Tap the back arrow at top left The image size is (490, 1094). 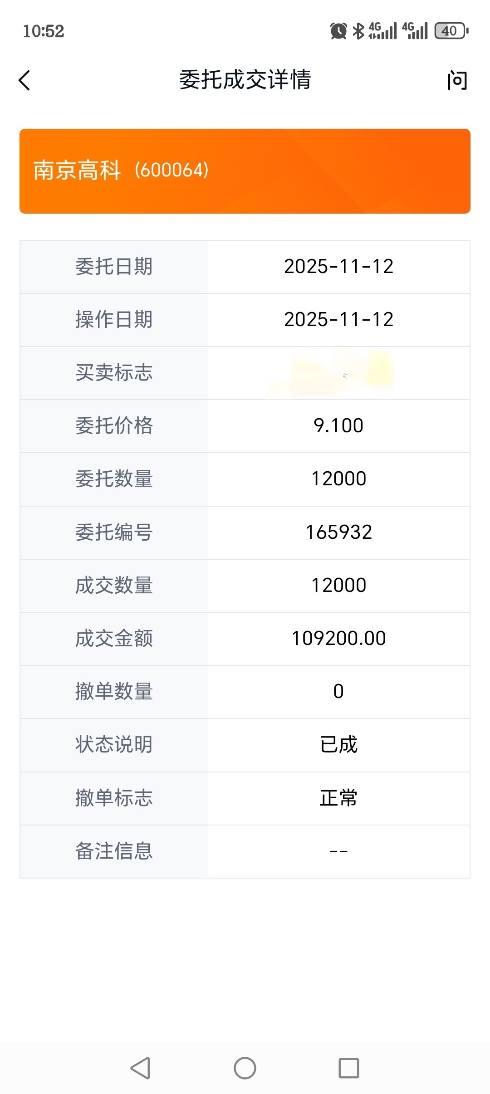tap(24, 80)
